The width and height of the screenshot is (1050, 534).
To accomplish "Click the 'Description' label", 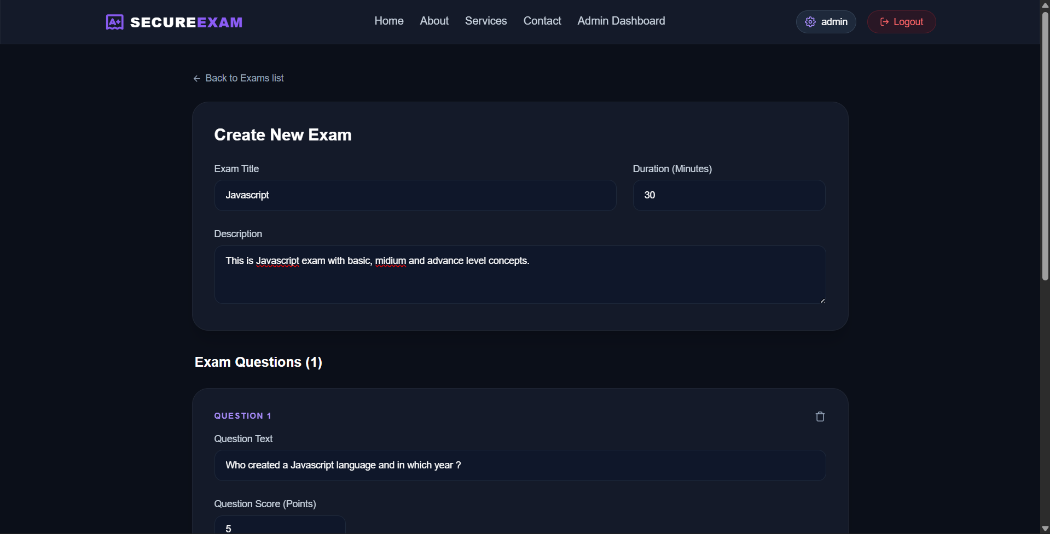I will tap(238, 234).
